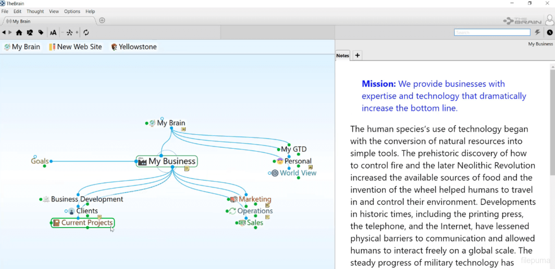Open new brain tab with plus circle
The height and width of the screenshot is (269, 555).
102,21
